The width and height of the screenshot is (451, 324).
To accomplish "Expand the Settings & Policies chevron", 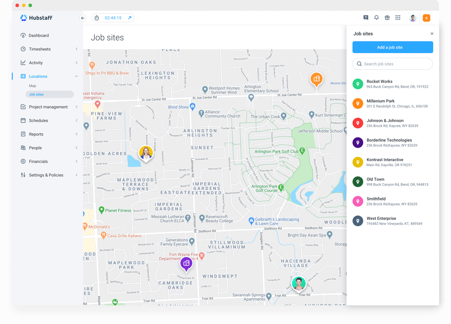I will pyautogui.click(x=76, y=175).
